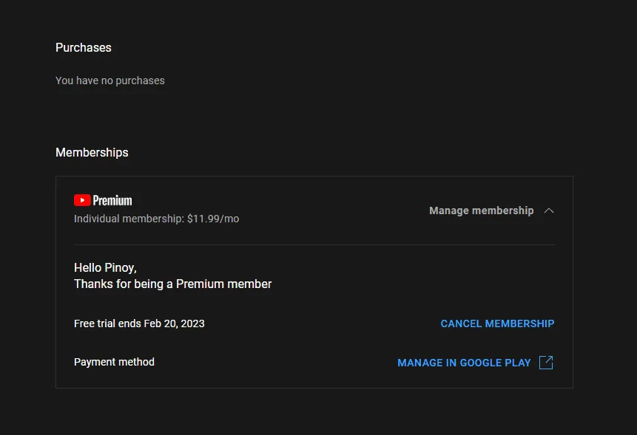Click the word Pinoy in the greeting
The width and height of the screenshot is (637, 435).
pos(121,267)
